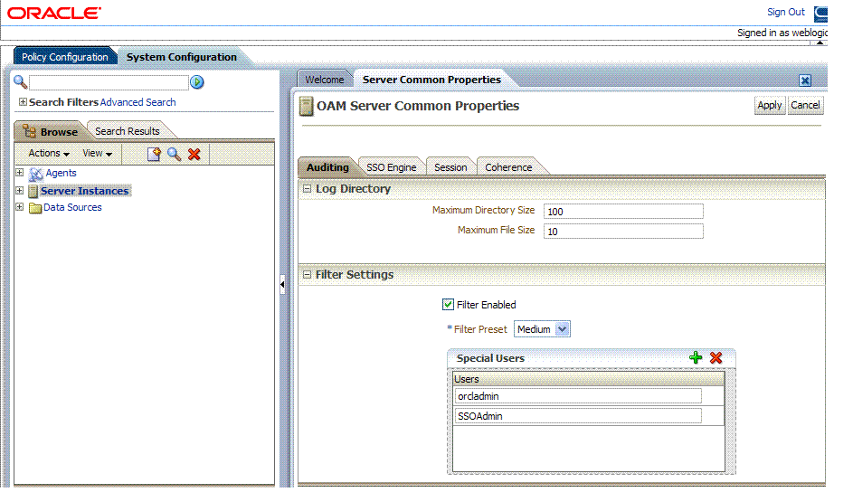Image resolution: width=853 pixels, height=502 pixels.
Task: Click the Maximum Directory Size field
Action: tap(623, 212)
